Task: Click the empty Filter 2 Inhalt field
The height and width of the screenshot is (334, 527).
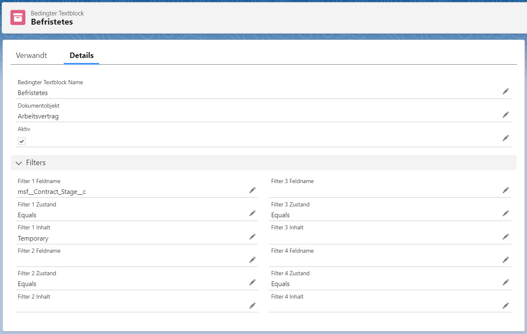Action: coord(129,306)
